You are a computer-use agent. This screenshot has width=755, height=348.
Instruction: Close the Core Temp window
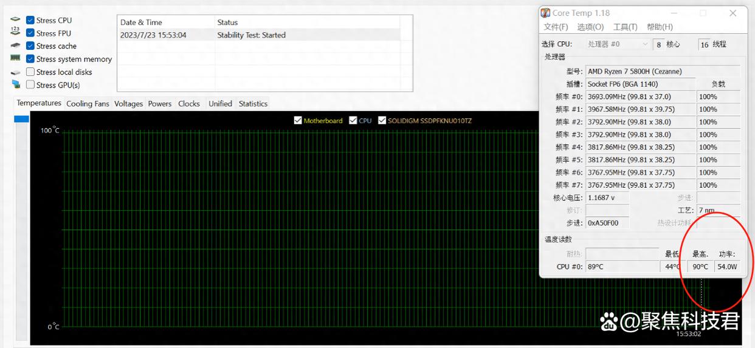tap(733, 13)
